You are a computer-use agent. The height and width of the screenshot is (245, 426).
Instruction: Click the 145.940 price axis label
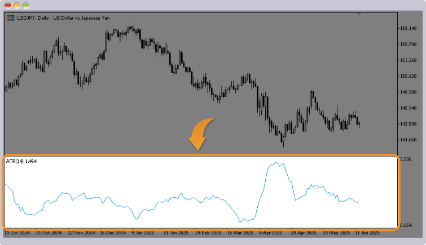pyautogui.click(x=408, y=108)
